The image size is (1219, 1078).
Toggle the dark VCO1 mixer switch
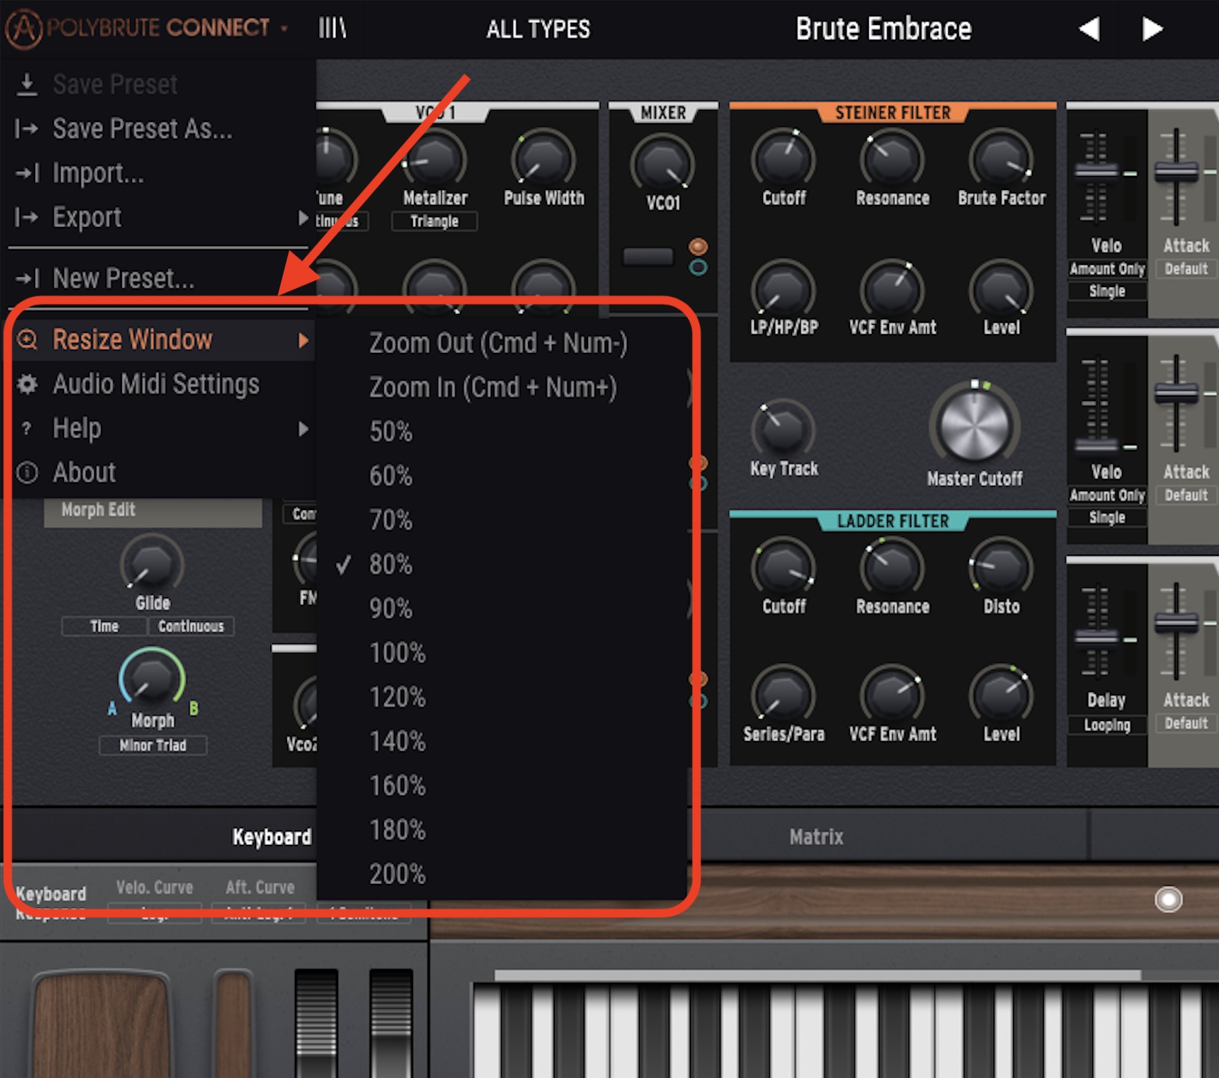coord(648,257)
